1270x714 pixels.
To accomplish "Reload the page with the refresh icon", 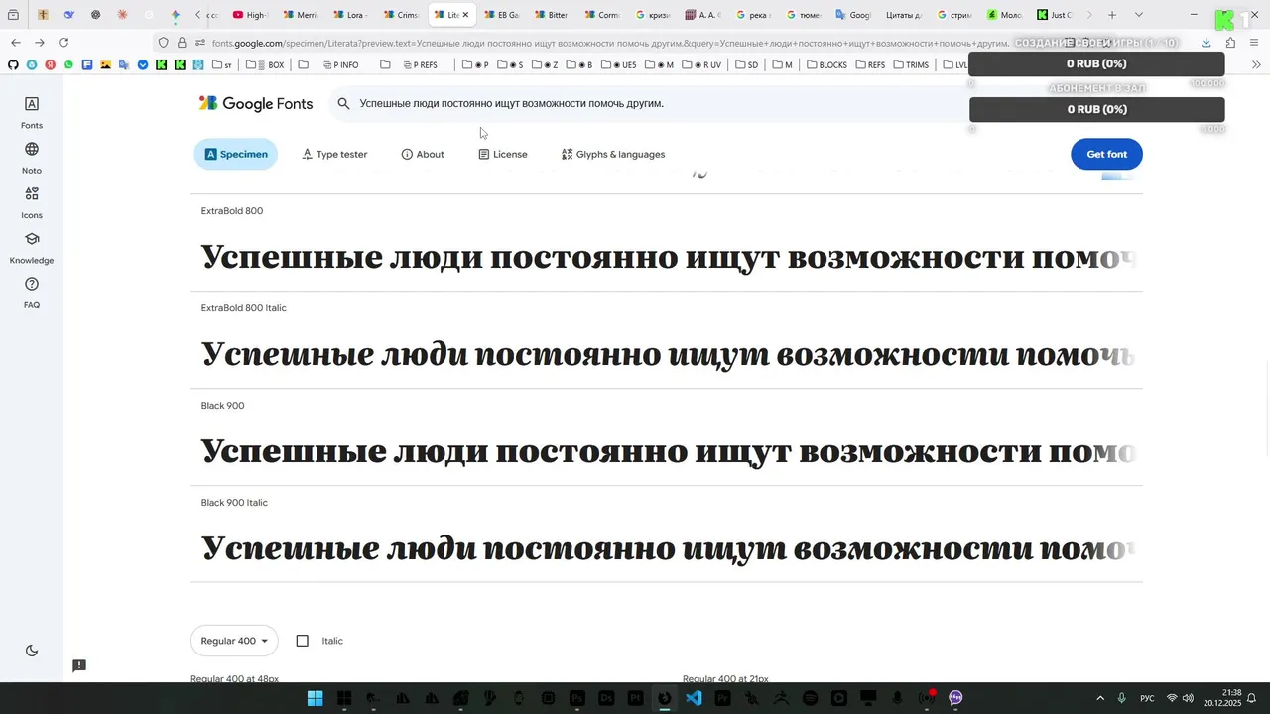I will click(63, 43).
